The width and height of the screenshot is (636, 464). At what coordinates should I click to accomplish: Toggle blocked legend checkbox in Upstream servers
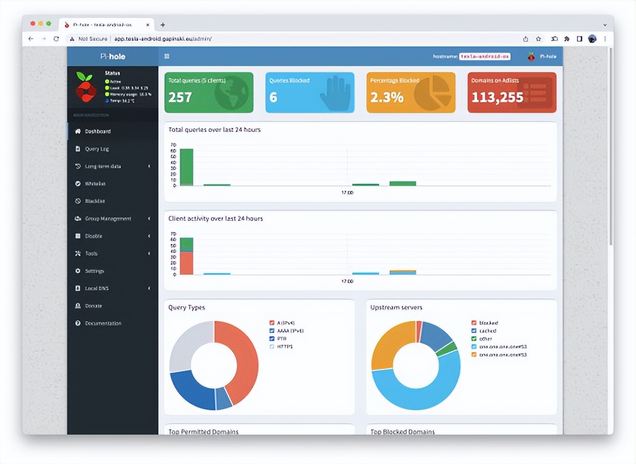pos(474,323)
